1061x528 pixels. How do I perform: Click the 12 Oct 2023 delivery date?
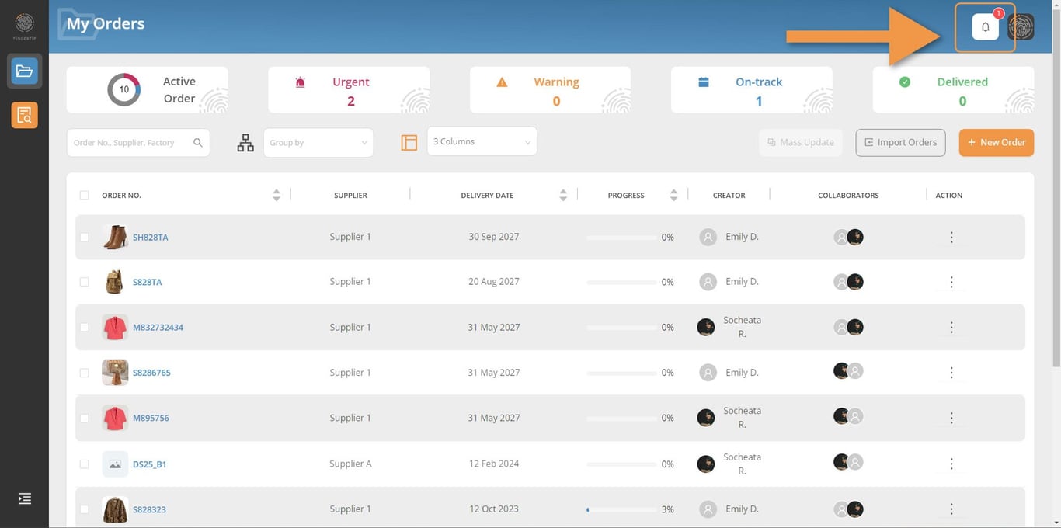494,509
